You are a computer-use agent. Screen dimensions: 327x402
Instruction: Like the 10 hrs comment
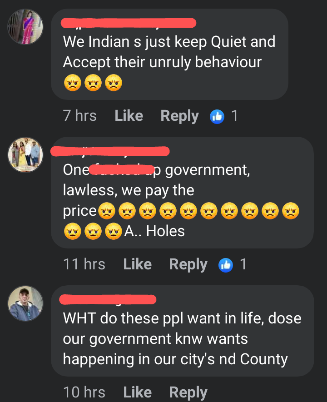click(137, 392)
